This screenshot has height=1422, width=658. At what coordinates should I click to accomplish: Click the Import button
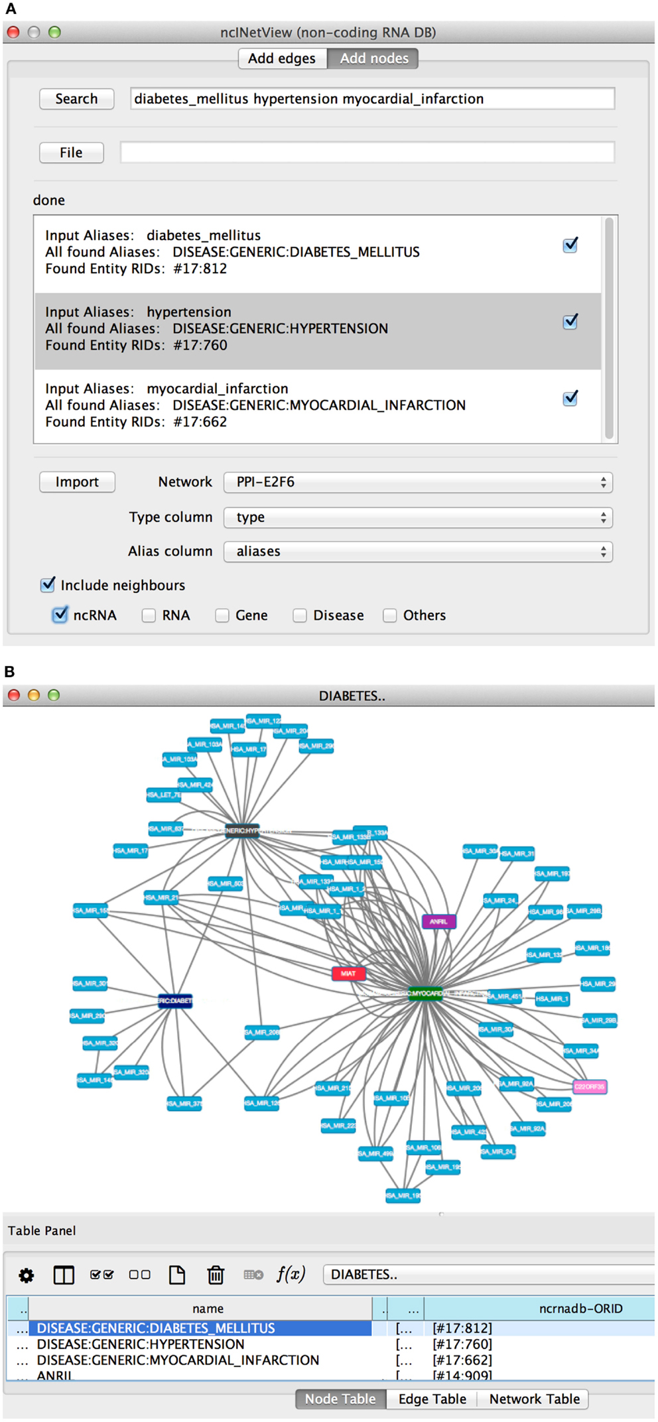point(77,482)
